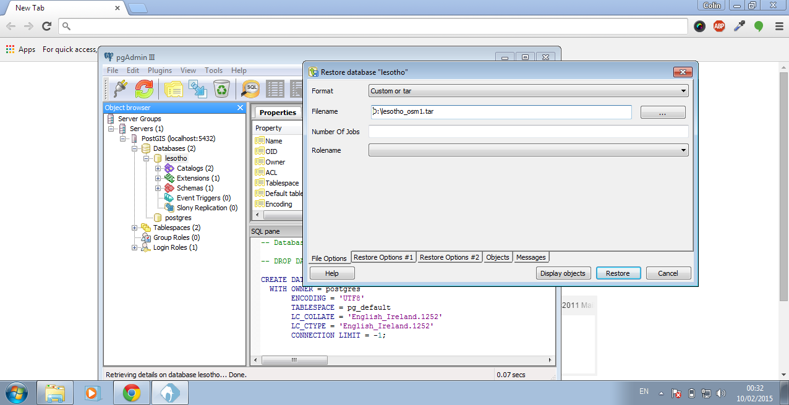Open the Edit menu in pgAdmin

pyautogui.click(x=133, y=70)
